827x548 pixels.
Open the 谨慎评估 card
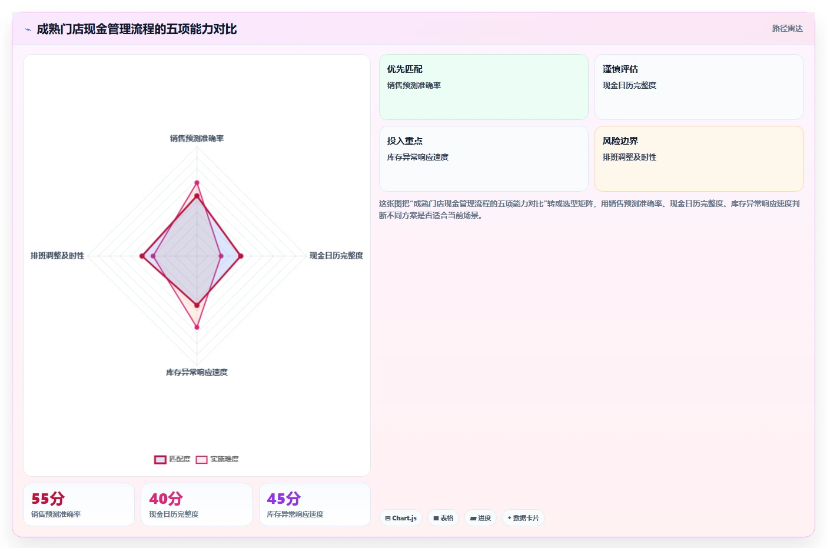point(699,87)
